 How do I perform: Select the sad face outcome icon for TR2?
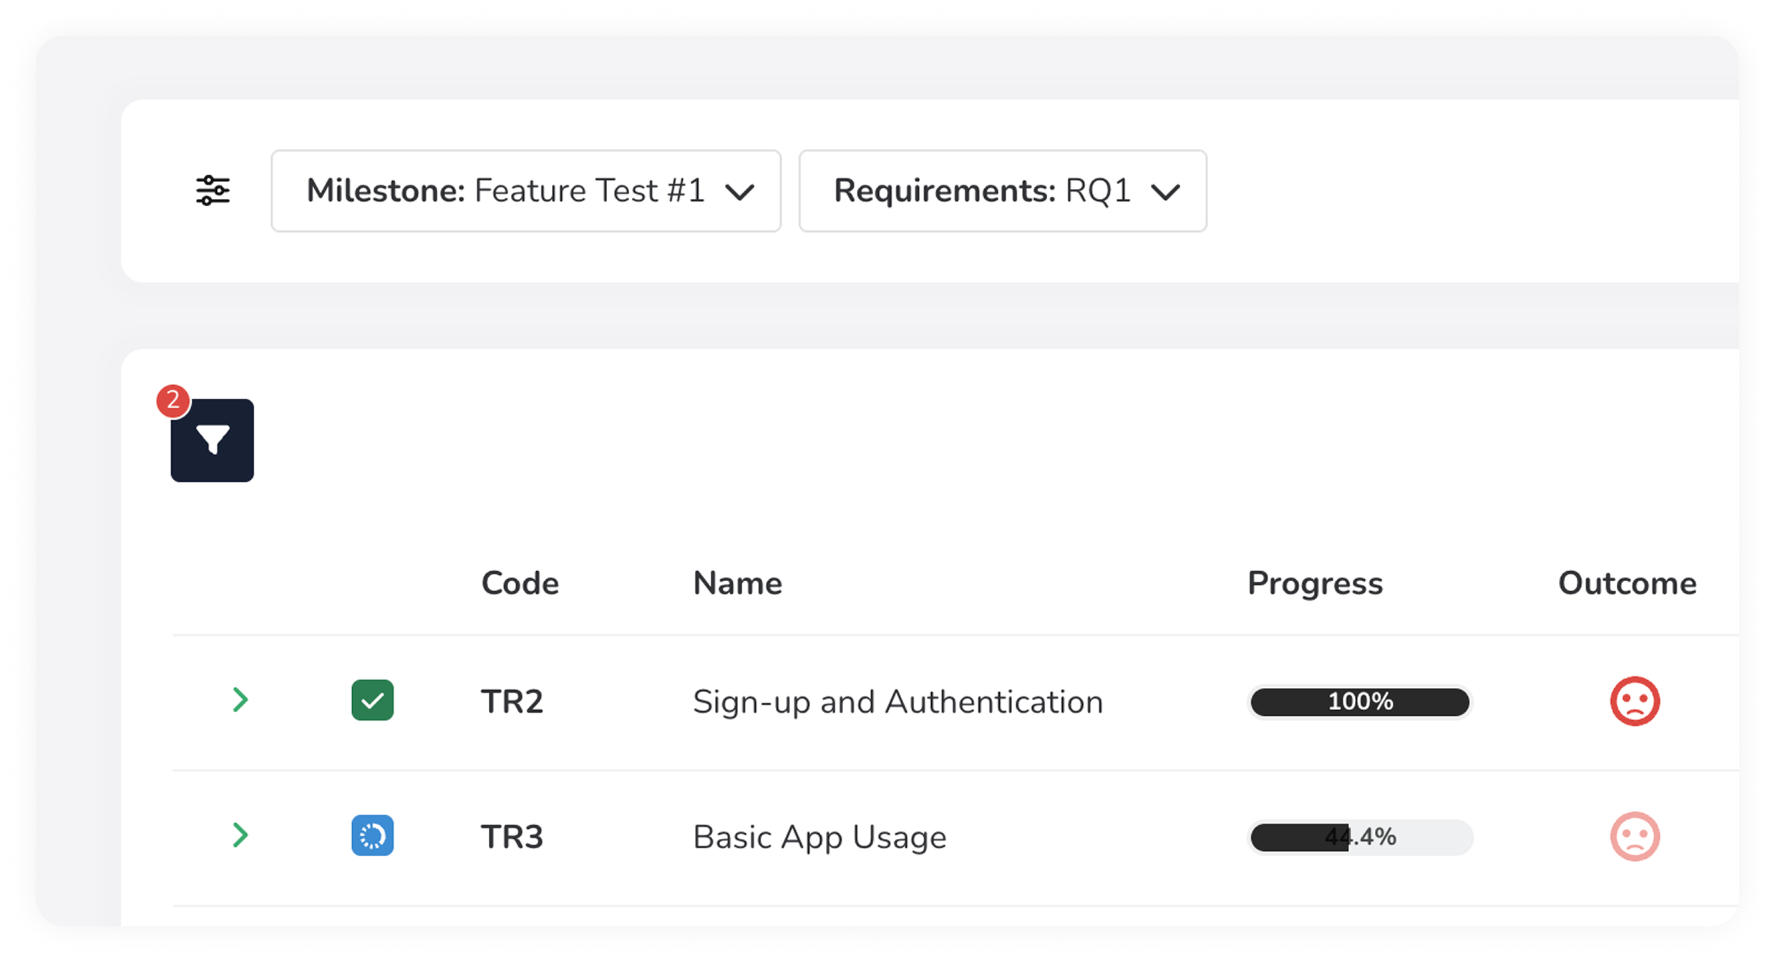click(1634, 701)
